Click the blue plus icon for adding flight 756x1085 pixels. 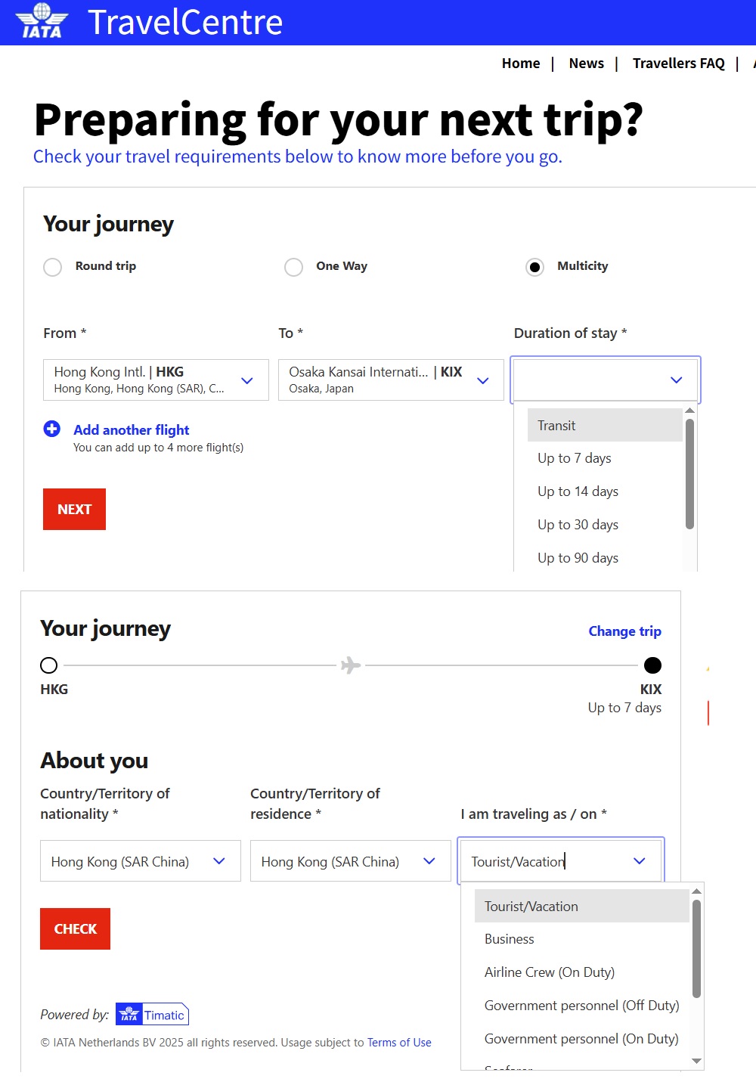coord(52,429)
